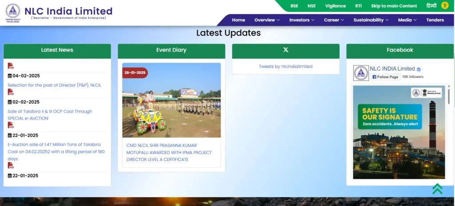Open the accessibility options icon
The height and width of the screenshot is (206, 455).
445,5
